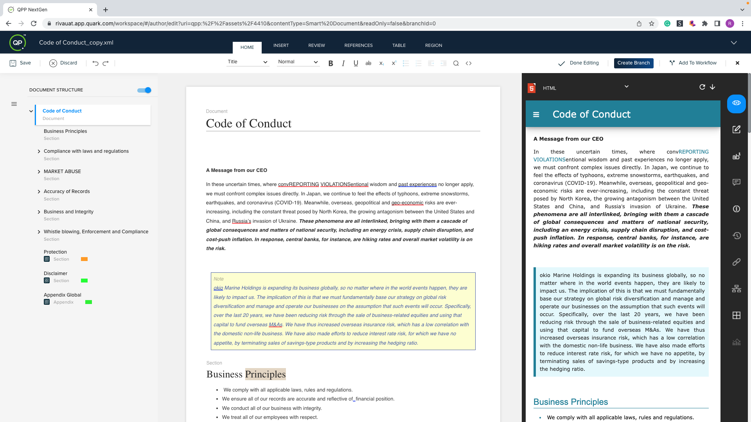Viewport: 751px width, 422px height.
Task: Open search within the document
Action: (x=456, y=63)
